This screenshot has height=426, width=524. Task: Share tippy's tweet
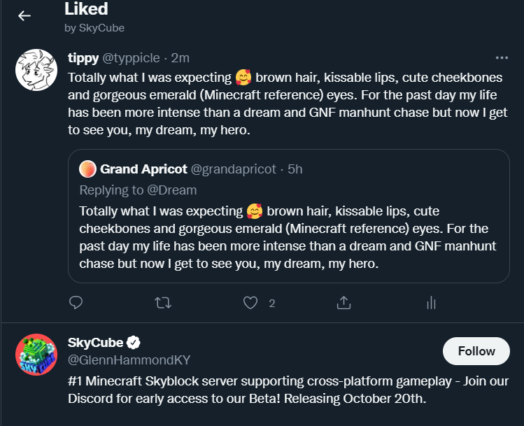344,302
